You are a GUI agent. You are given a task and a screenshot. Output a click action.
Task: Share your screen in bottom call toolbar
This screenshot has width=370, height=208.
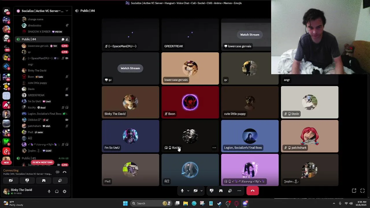pos(212,191)
